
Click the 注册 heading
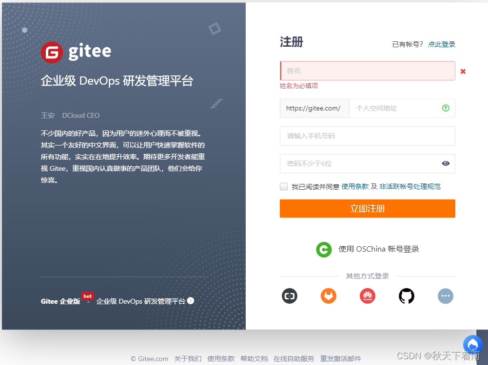tap(292, 42)
